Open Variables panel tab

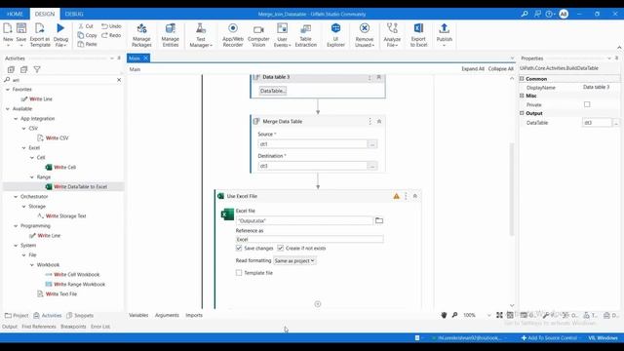(138, 315)
